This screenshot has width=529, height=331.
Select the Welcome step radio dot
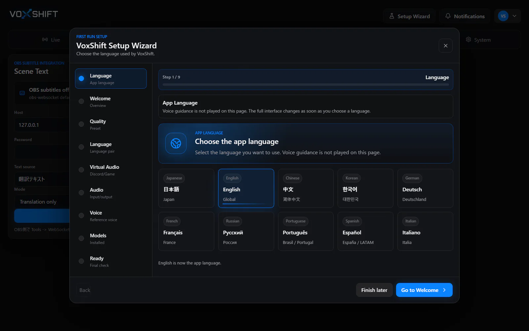81,101
